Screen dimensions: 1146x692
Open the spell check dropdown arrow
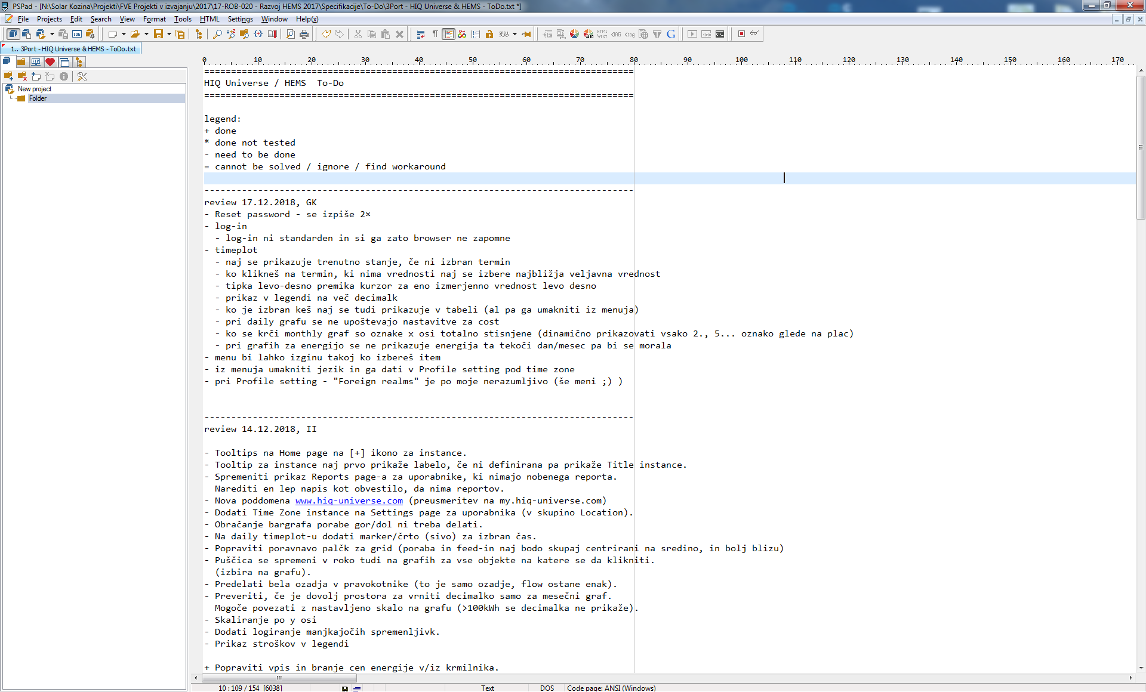[x=515, y=34]
